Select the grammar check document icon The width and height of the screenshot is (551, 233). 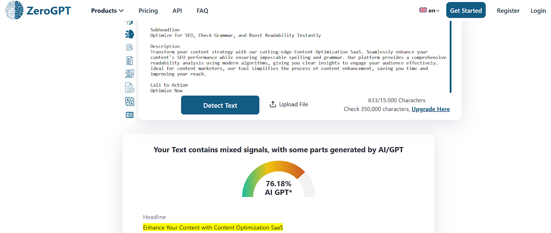click(x=129, y=87)
